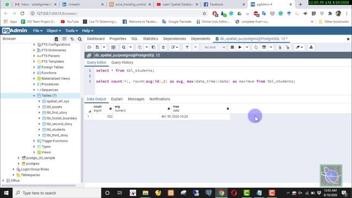Expand the tbl_students table node
The image size is (352, 198).
coord(39,130)
